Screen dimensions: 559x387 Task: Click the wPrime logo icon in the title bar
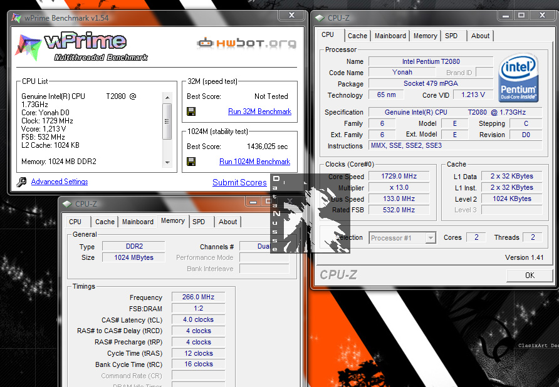(x=16, y=18)
